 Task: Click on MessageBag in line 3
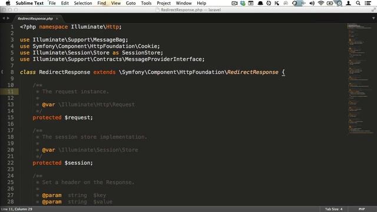pos(109,39)
